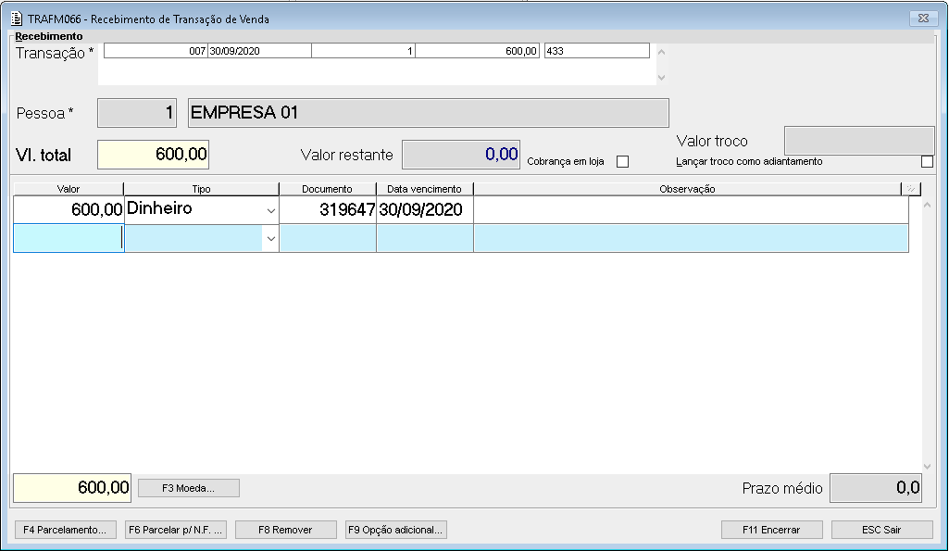Close the TRAFM066 window
949x551 pixels.
(924, 19)
